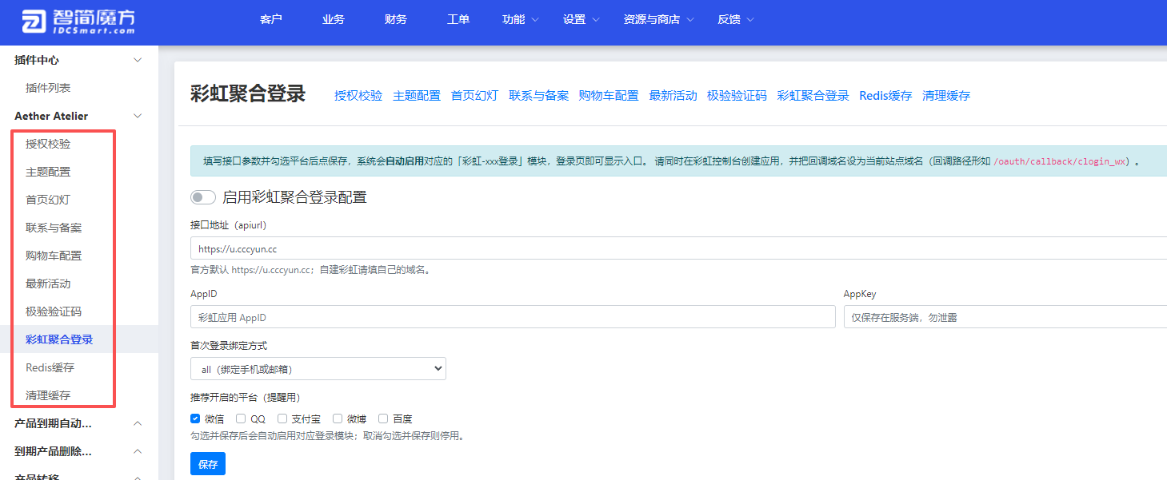Open 购物车配置 in the sidebar
The image size is (1167, 480).
click(x=54, y=256)
